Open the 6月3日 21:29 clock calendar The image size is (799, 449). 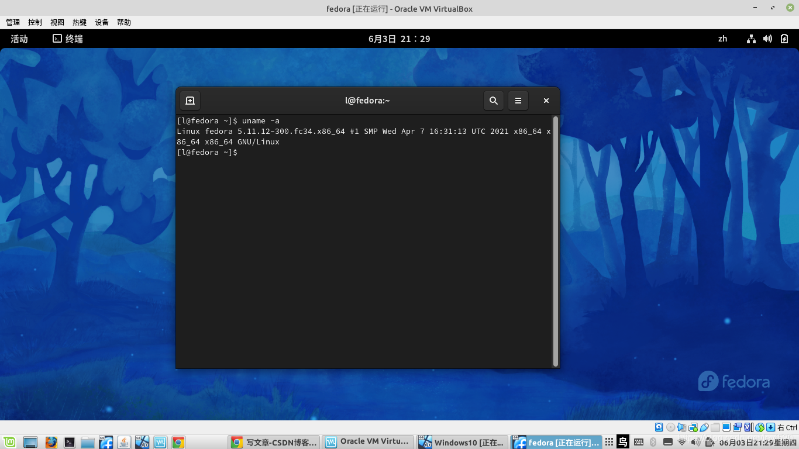(399, 39)
